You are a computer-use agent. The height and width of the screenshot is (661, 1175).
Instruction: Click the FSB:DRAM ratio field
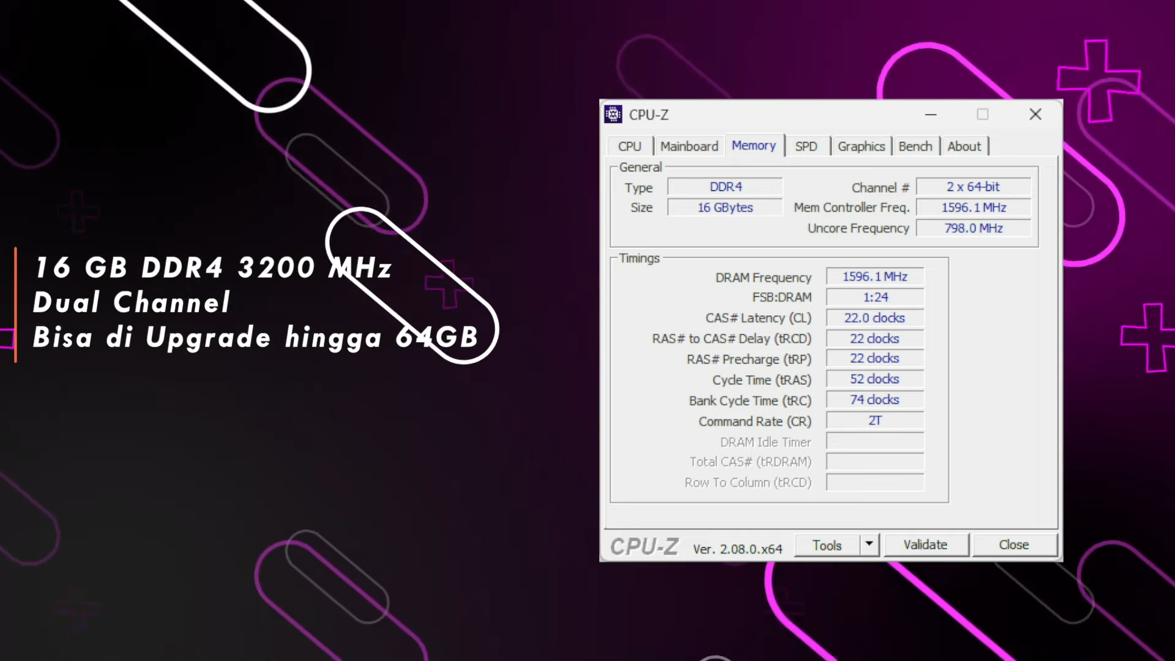pyautogui.click(x=874, y=297)
